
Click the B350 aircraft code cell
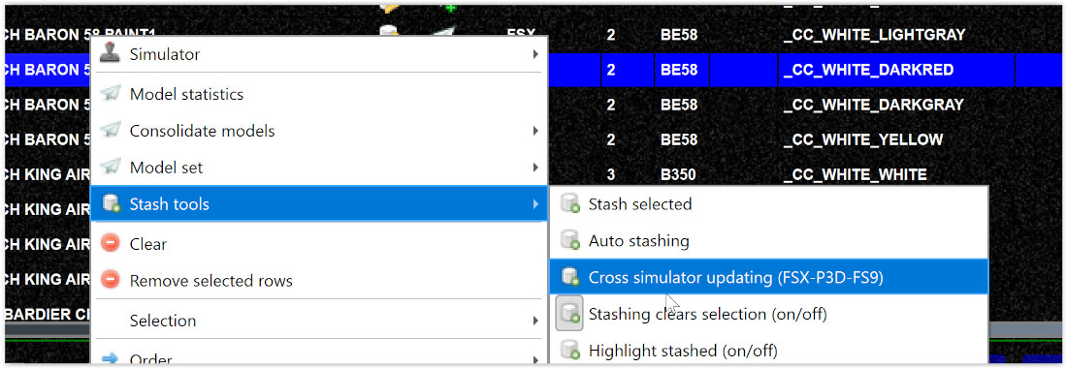pyautogui.click(x=678, y=175)
